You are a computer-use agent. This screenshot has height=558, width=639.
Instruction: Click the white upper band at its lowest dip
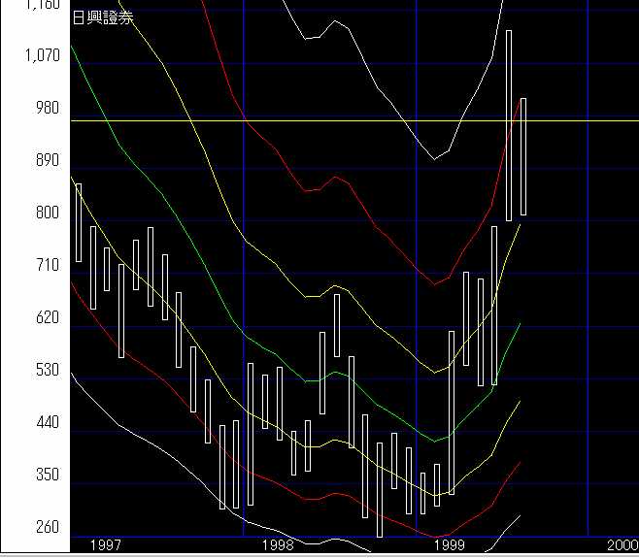point(434,157)
